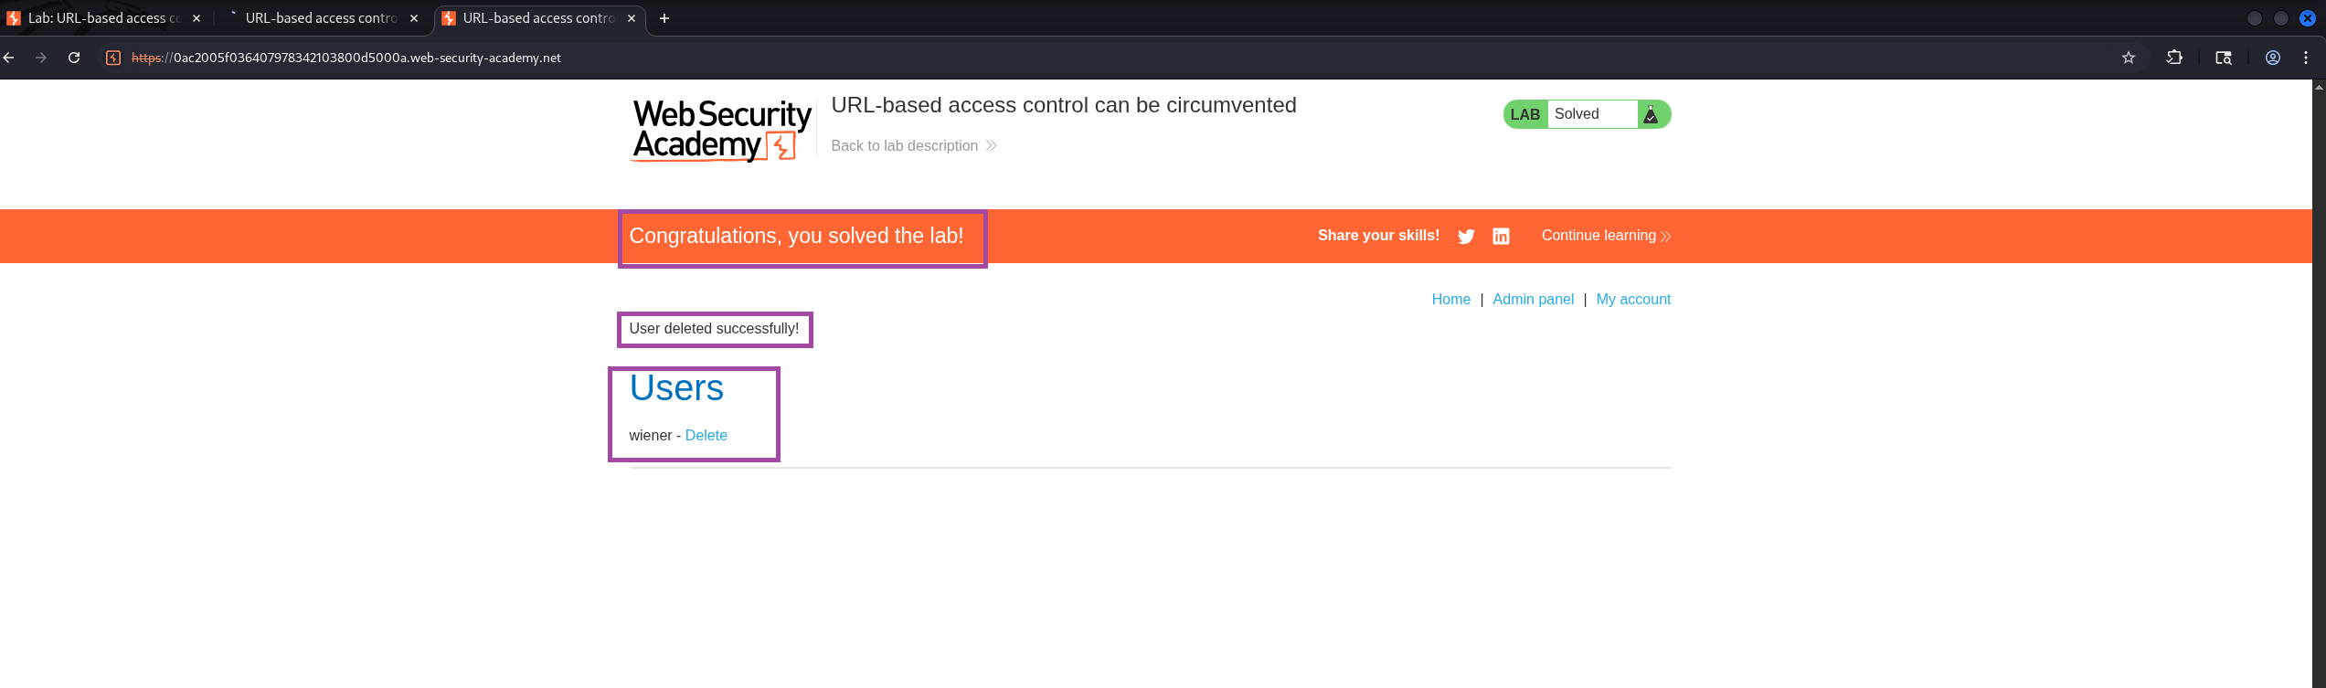Open the Admin panel link

1533,300
